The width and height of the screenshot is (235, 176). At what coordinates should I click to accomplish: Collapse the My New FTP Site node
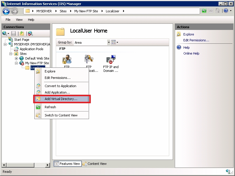[x=16, y=63]
